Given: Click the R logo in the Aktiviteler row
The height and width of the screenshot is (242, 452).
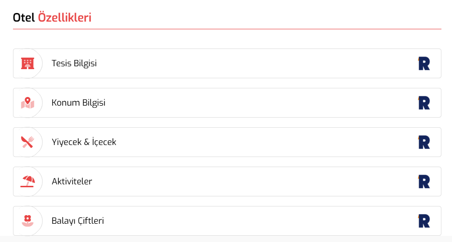Looking at the screenshot, I should coord(424,181).
